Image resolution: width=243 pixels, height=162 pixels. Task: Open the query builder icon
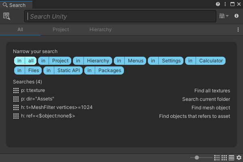(x=6, y=16)
